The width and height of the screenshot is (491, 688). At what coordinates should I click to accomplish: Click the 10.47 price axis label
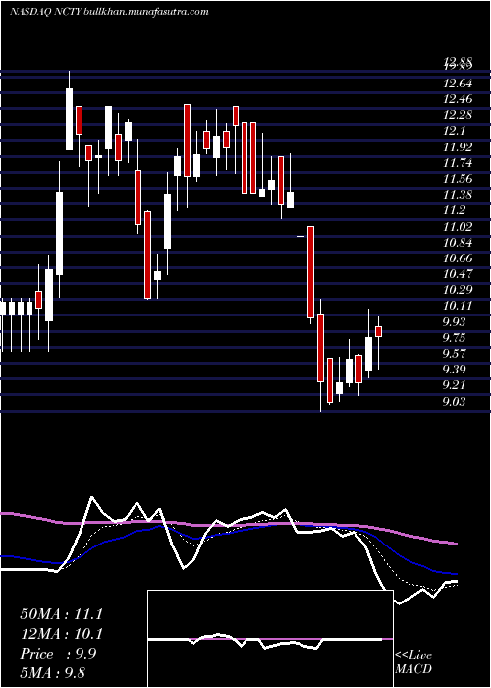point(458,274)
